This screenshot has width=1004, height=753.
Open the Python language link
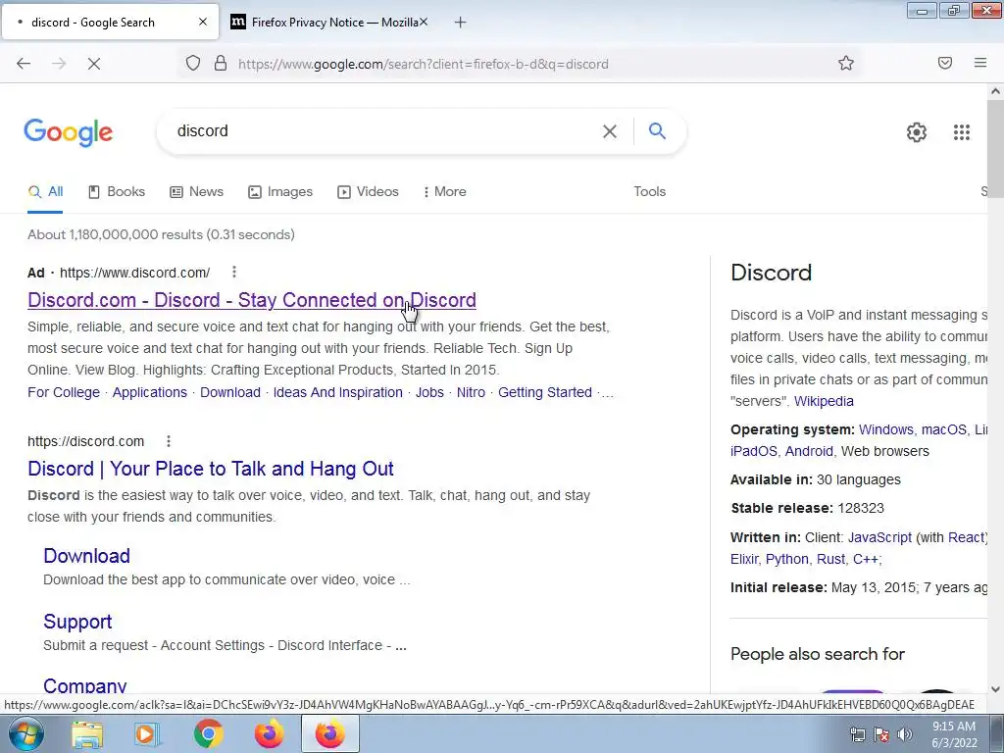coord(787,559)
